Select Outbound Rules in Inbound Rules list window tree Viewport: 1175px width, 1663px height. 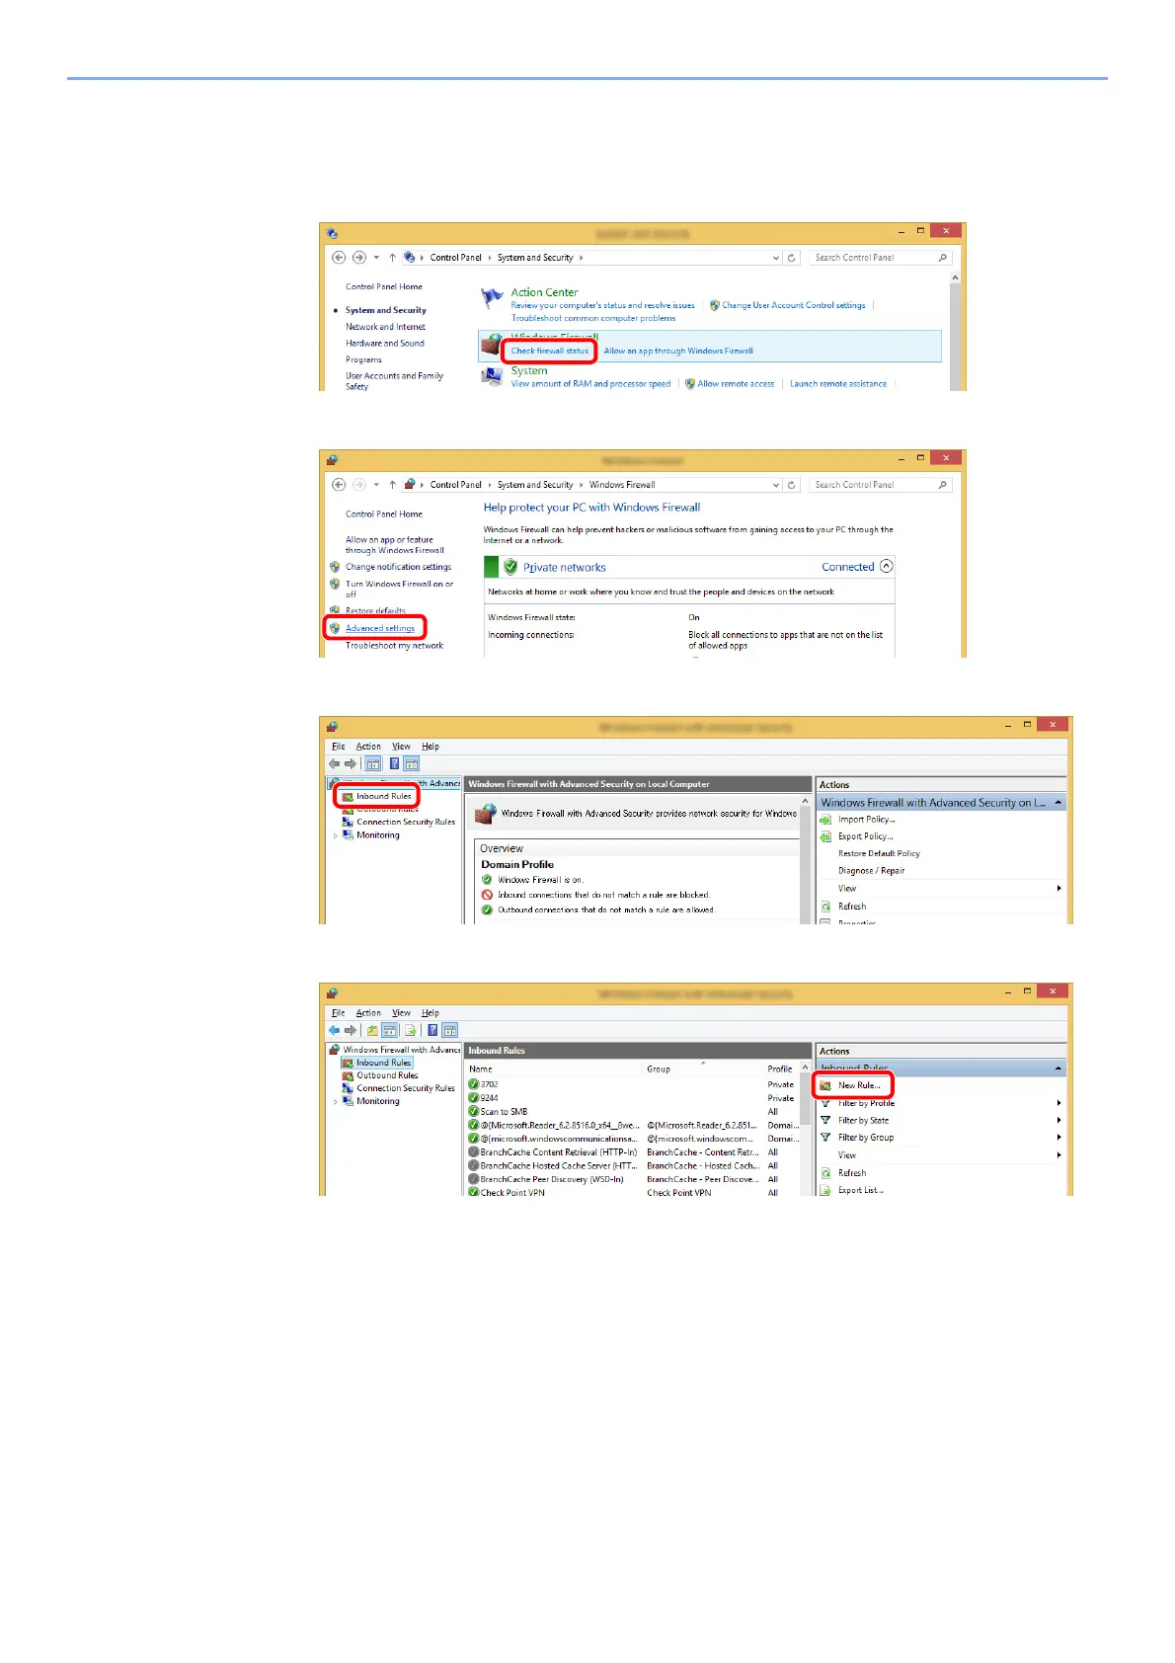pos(387,1075)
